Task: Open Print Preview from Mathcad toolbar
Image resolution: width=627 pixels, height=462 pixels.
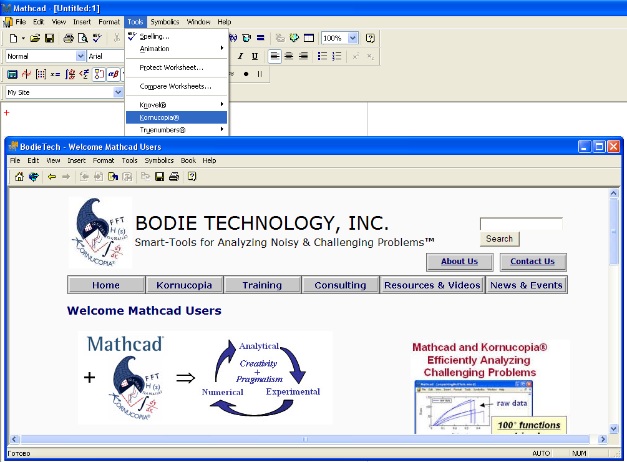Action: pos(82,38)
